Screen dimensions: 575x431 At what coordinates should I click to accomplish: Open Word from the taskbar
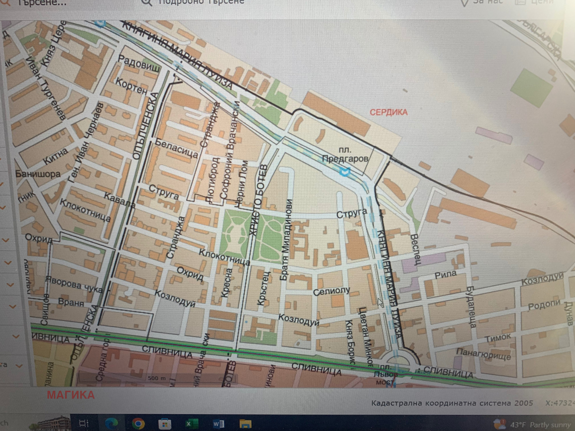218,424
